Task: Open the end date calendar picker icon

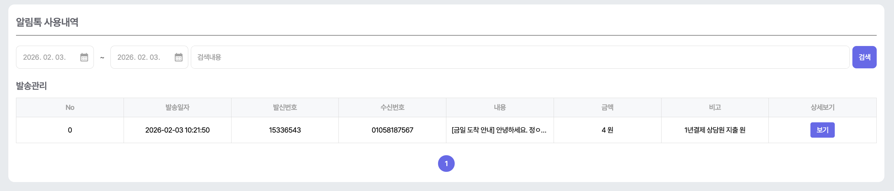Action: 178,57
